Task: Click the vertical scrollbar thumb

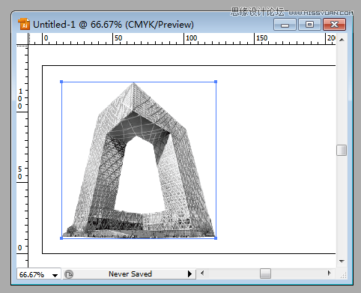Action: click(342, 150)
